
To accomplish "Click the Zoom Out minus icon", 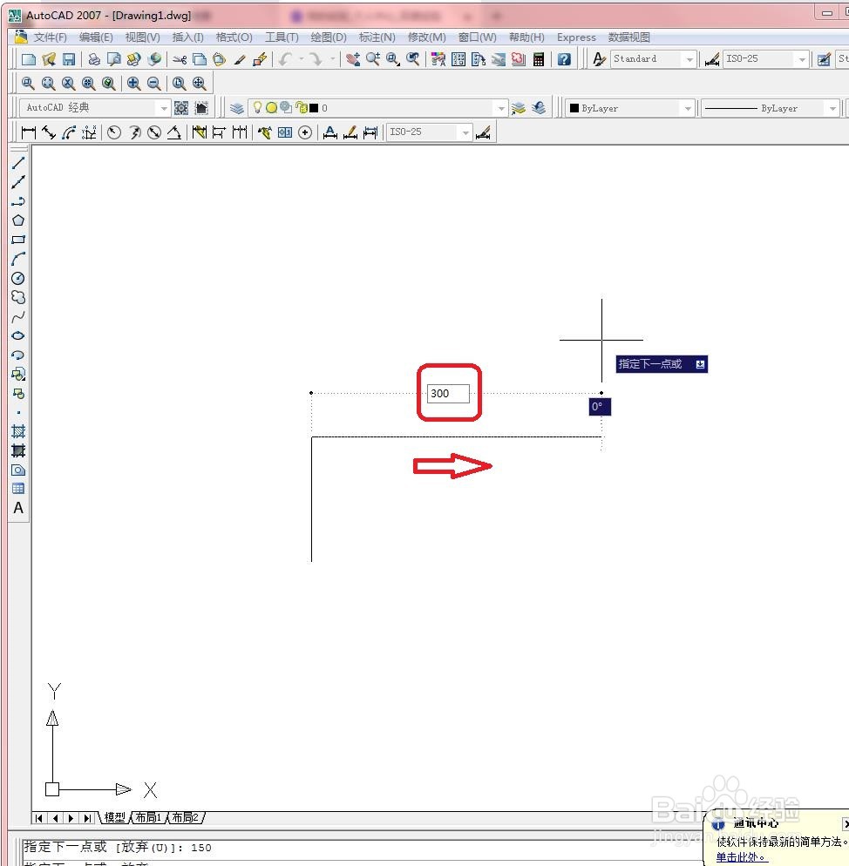I will (x=154, y=84).
